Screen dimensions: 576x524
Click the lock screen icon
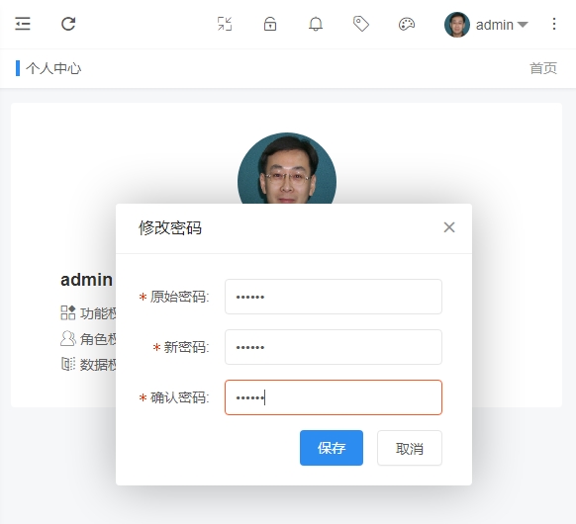(x=270, y=24)
